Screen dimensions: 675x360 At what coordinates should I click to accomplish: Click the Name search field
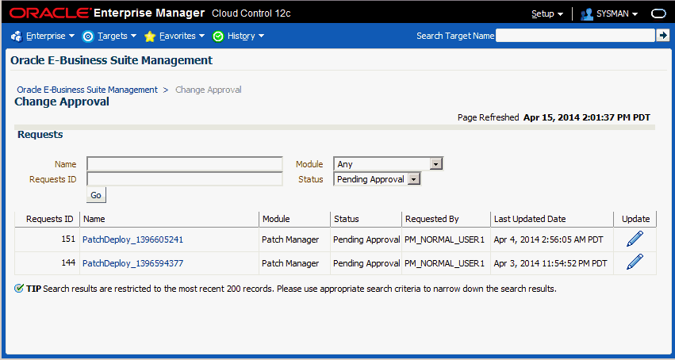click(185, 164)
